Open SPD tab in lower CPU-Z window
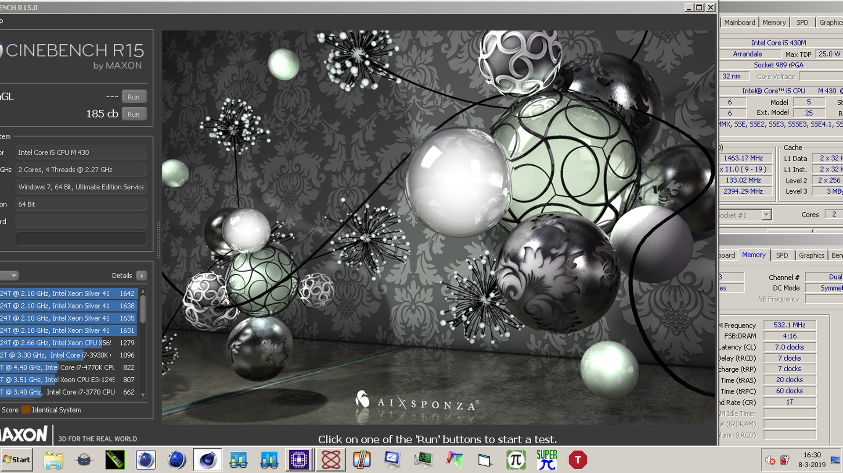843x473 pixels. click(x=782, y=255)
